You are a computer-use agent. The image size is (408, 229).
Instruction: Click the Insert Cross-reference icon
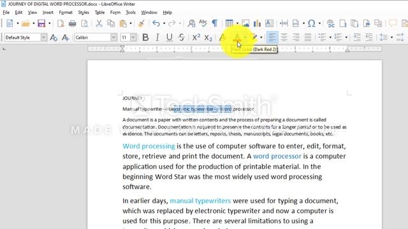tap(378, 24)
